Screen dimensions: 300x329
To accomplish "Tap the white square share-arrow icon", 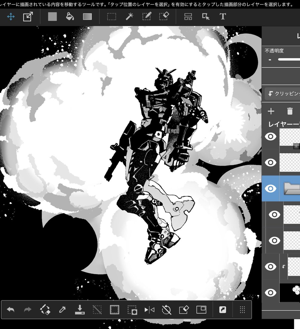I will 222,310.
